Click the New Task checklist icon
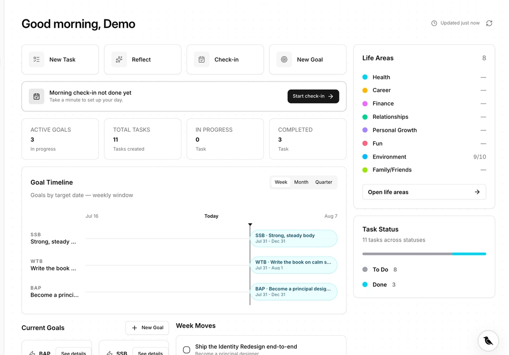509x355 pixels. [x=36, y=60]
